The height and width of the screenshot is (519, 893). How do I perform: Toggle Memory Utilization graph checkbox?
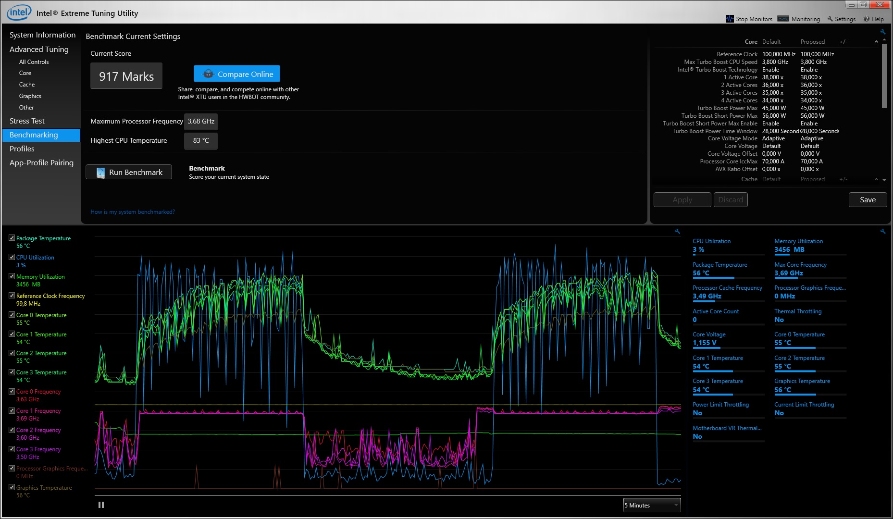click(12, 276)
